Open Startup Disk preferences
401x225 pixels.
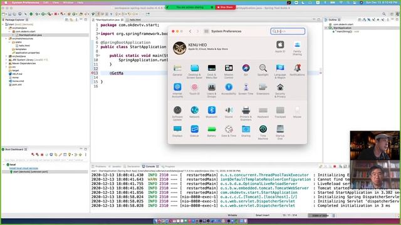point(280,132)
